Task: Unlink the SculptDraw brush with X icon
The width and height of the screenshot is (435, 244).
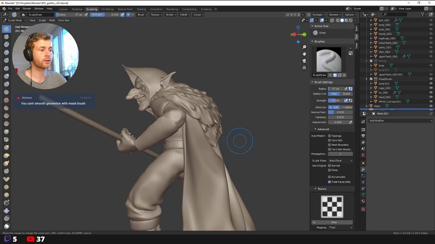Action: (344, 75)
